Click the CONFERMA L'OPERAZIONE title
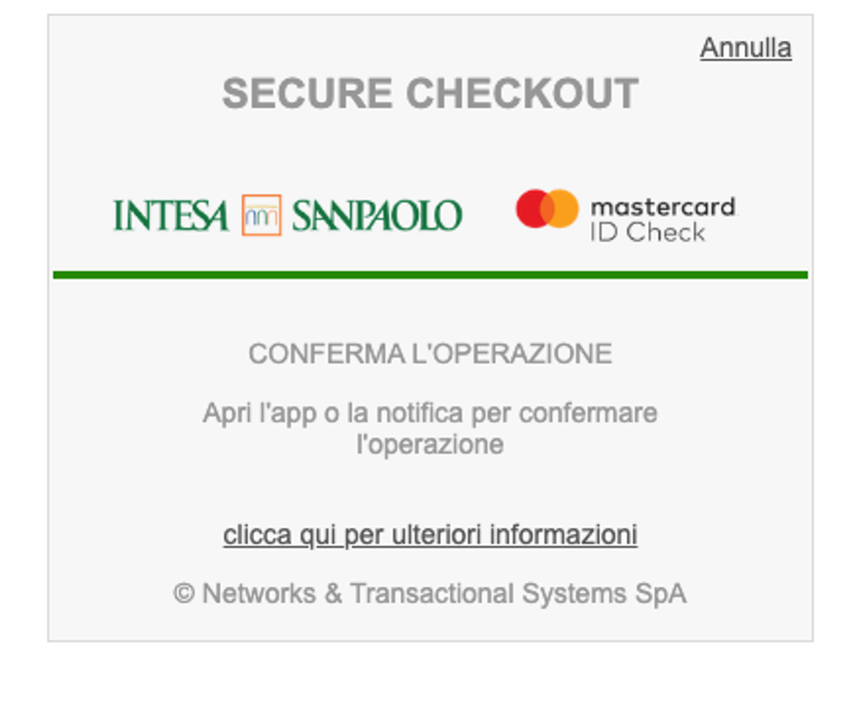 (x=430, y=354)
